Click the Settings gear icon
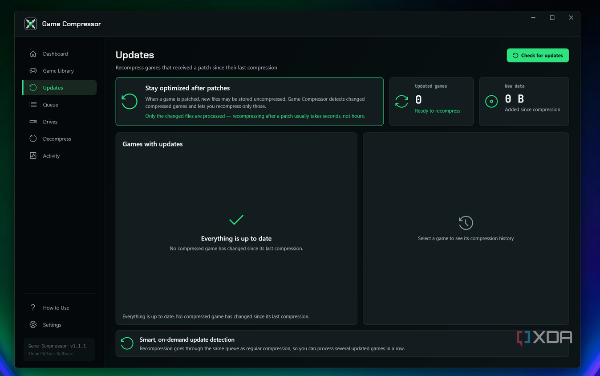The height and width of the screenshot is (376, 600). [33, 325]
